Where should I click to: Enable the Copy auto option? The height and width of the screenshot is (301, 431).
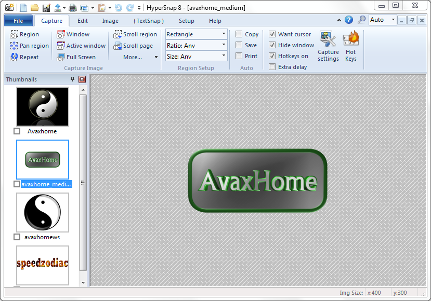[239, 34]
